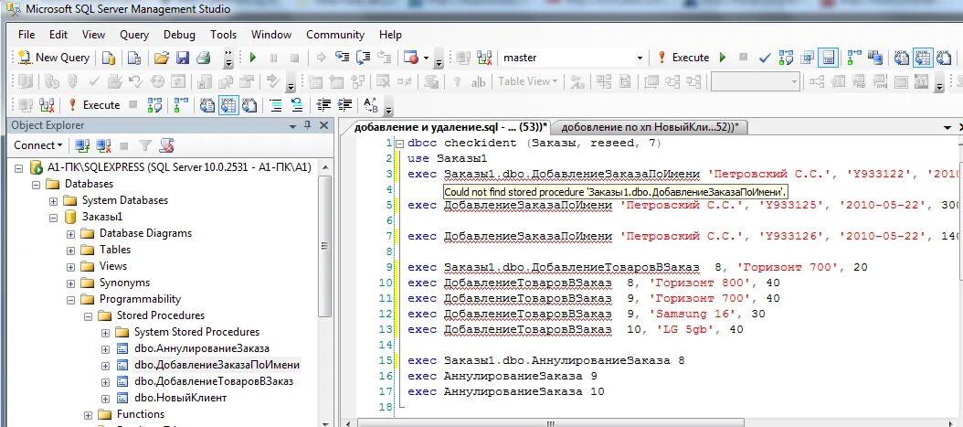Viewport: 963px width, 427px height.
Task: Uncomment the selected lines
Action: (x=297, y=105)
